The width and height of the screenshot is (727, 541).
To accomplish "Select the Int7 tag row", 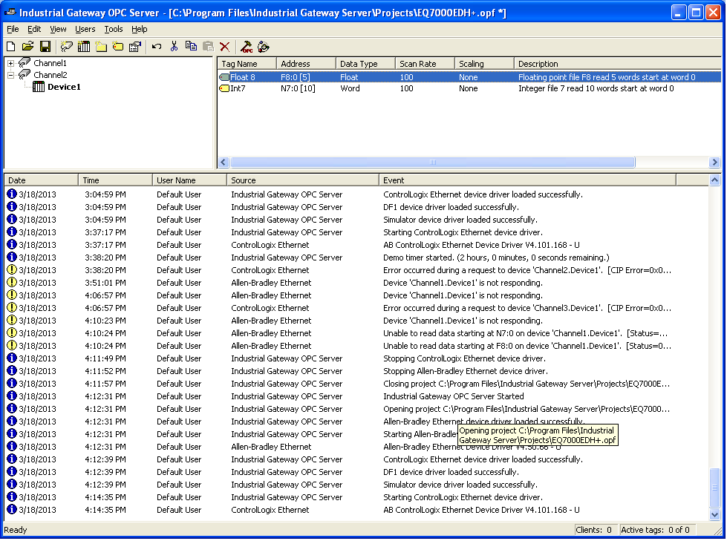I will pyautogui.click(x=238, y=89).
